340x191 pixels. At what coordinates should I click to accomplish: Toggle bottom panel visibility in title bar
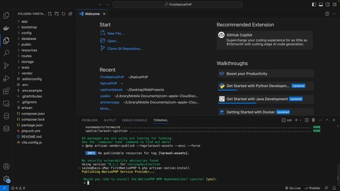[321, 4]
